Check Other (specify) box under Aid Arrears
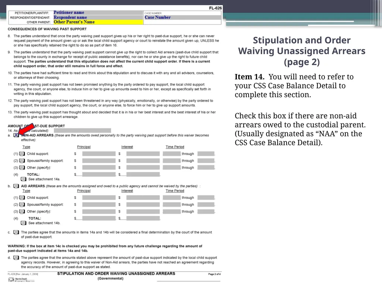 click(x=22, y=212)
